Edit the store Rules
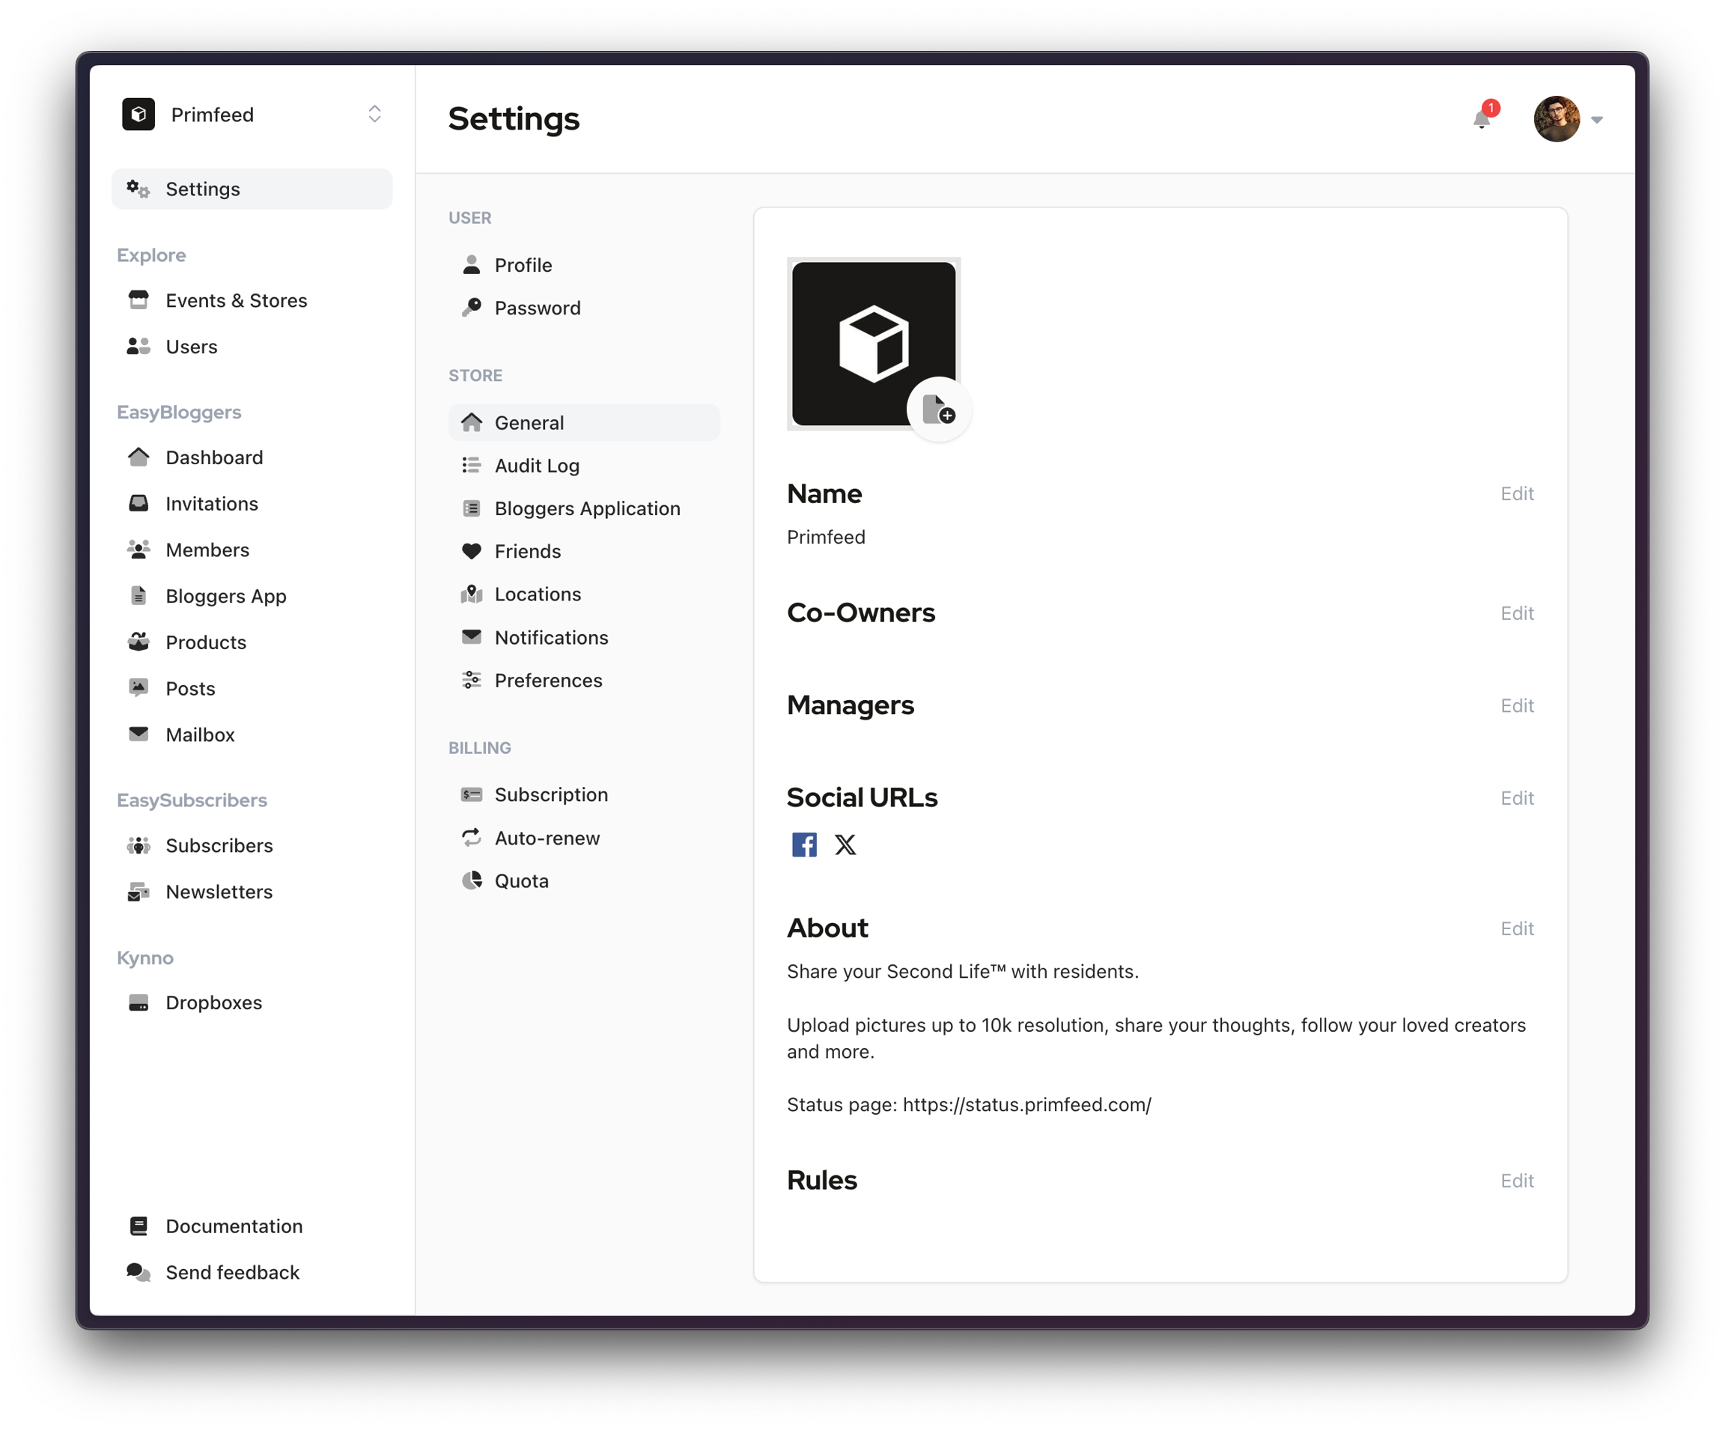Screen dimensions: 1725x1430 1516,1181
